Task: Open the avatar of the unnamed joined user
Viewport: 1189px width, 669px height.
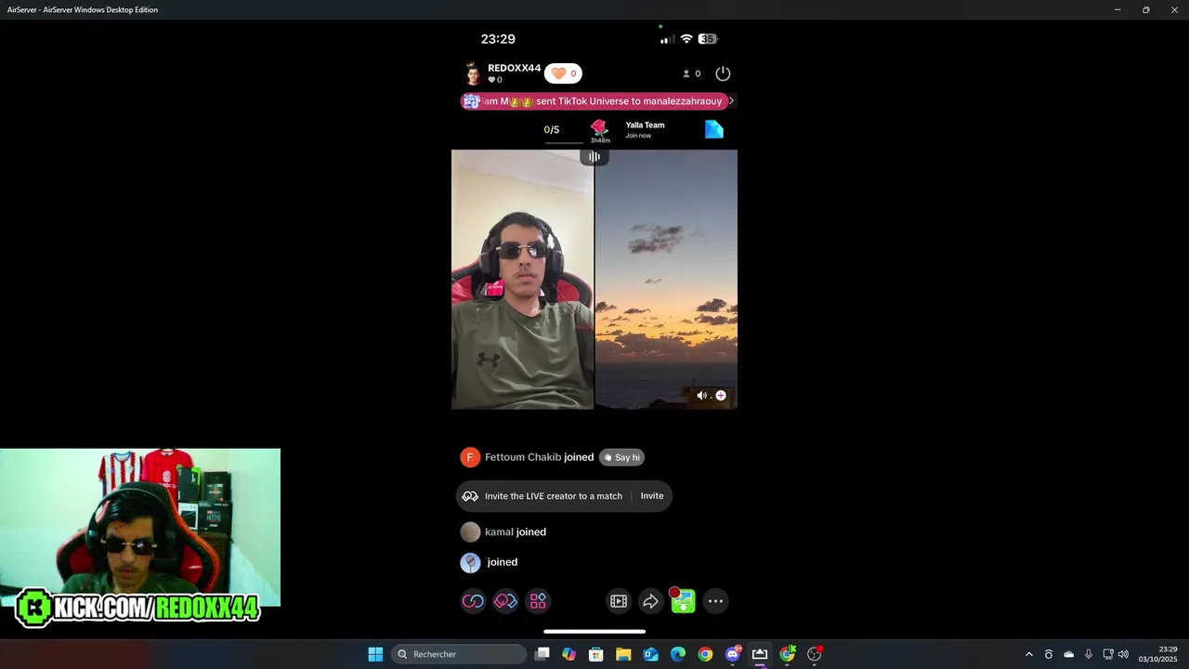Action: click(x=470, y=562)
